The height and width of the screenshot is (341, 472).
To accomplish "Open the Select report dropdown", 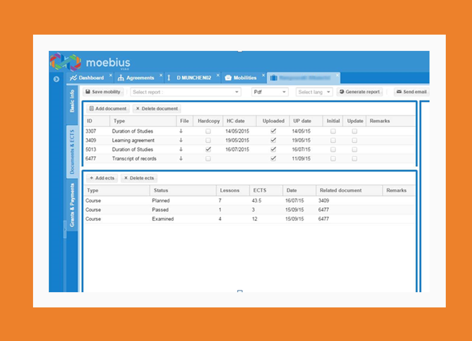I will [186, 92].
